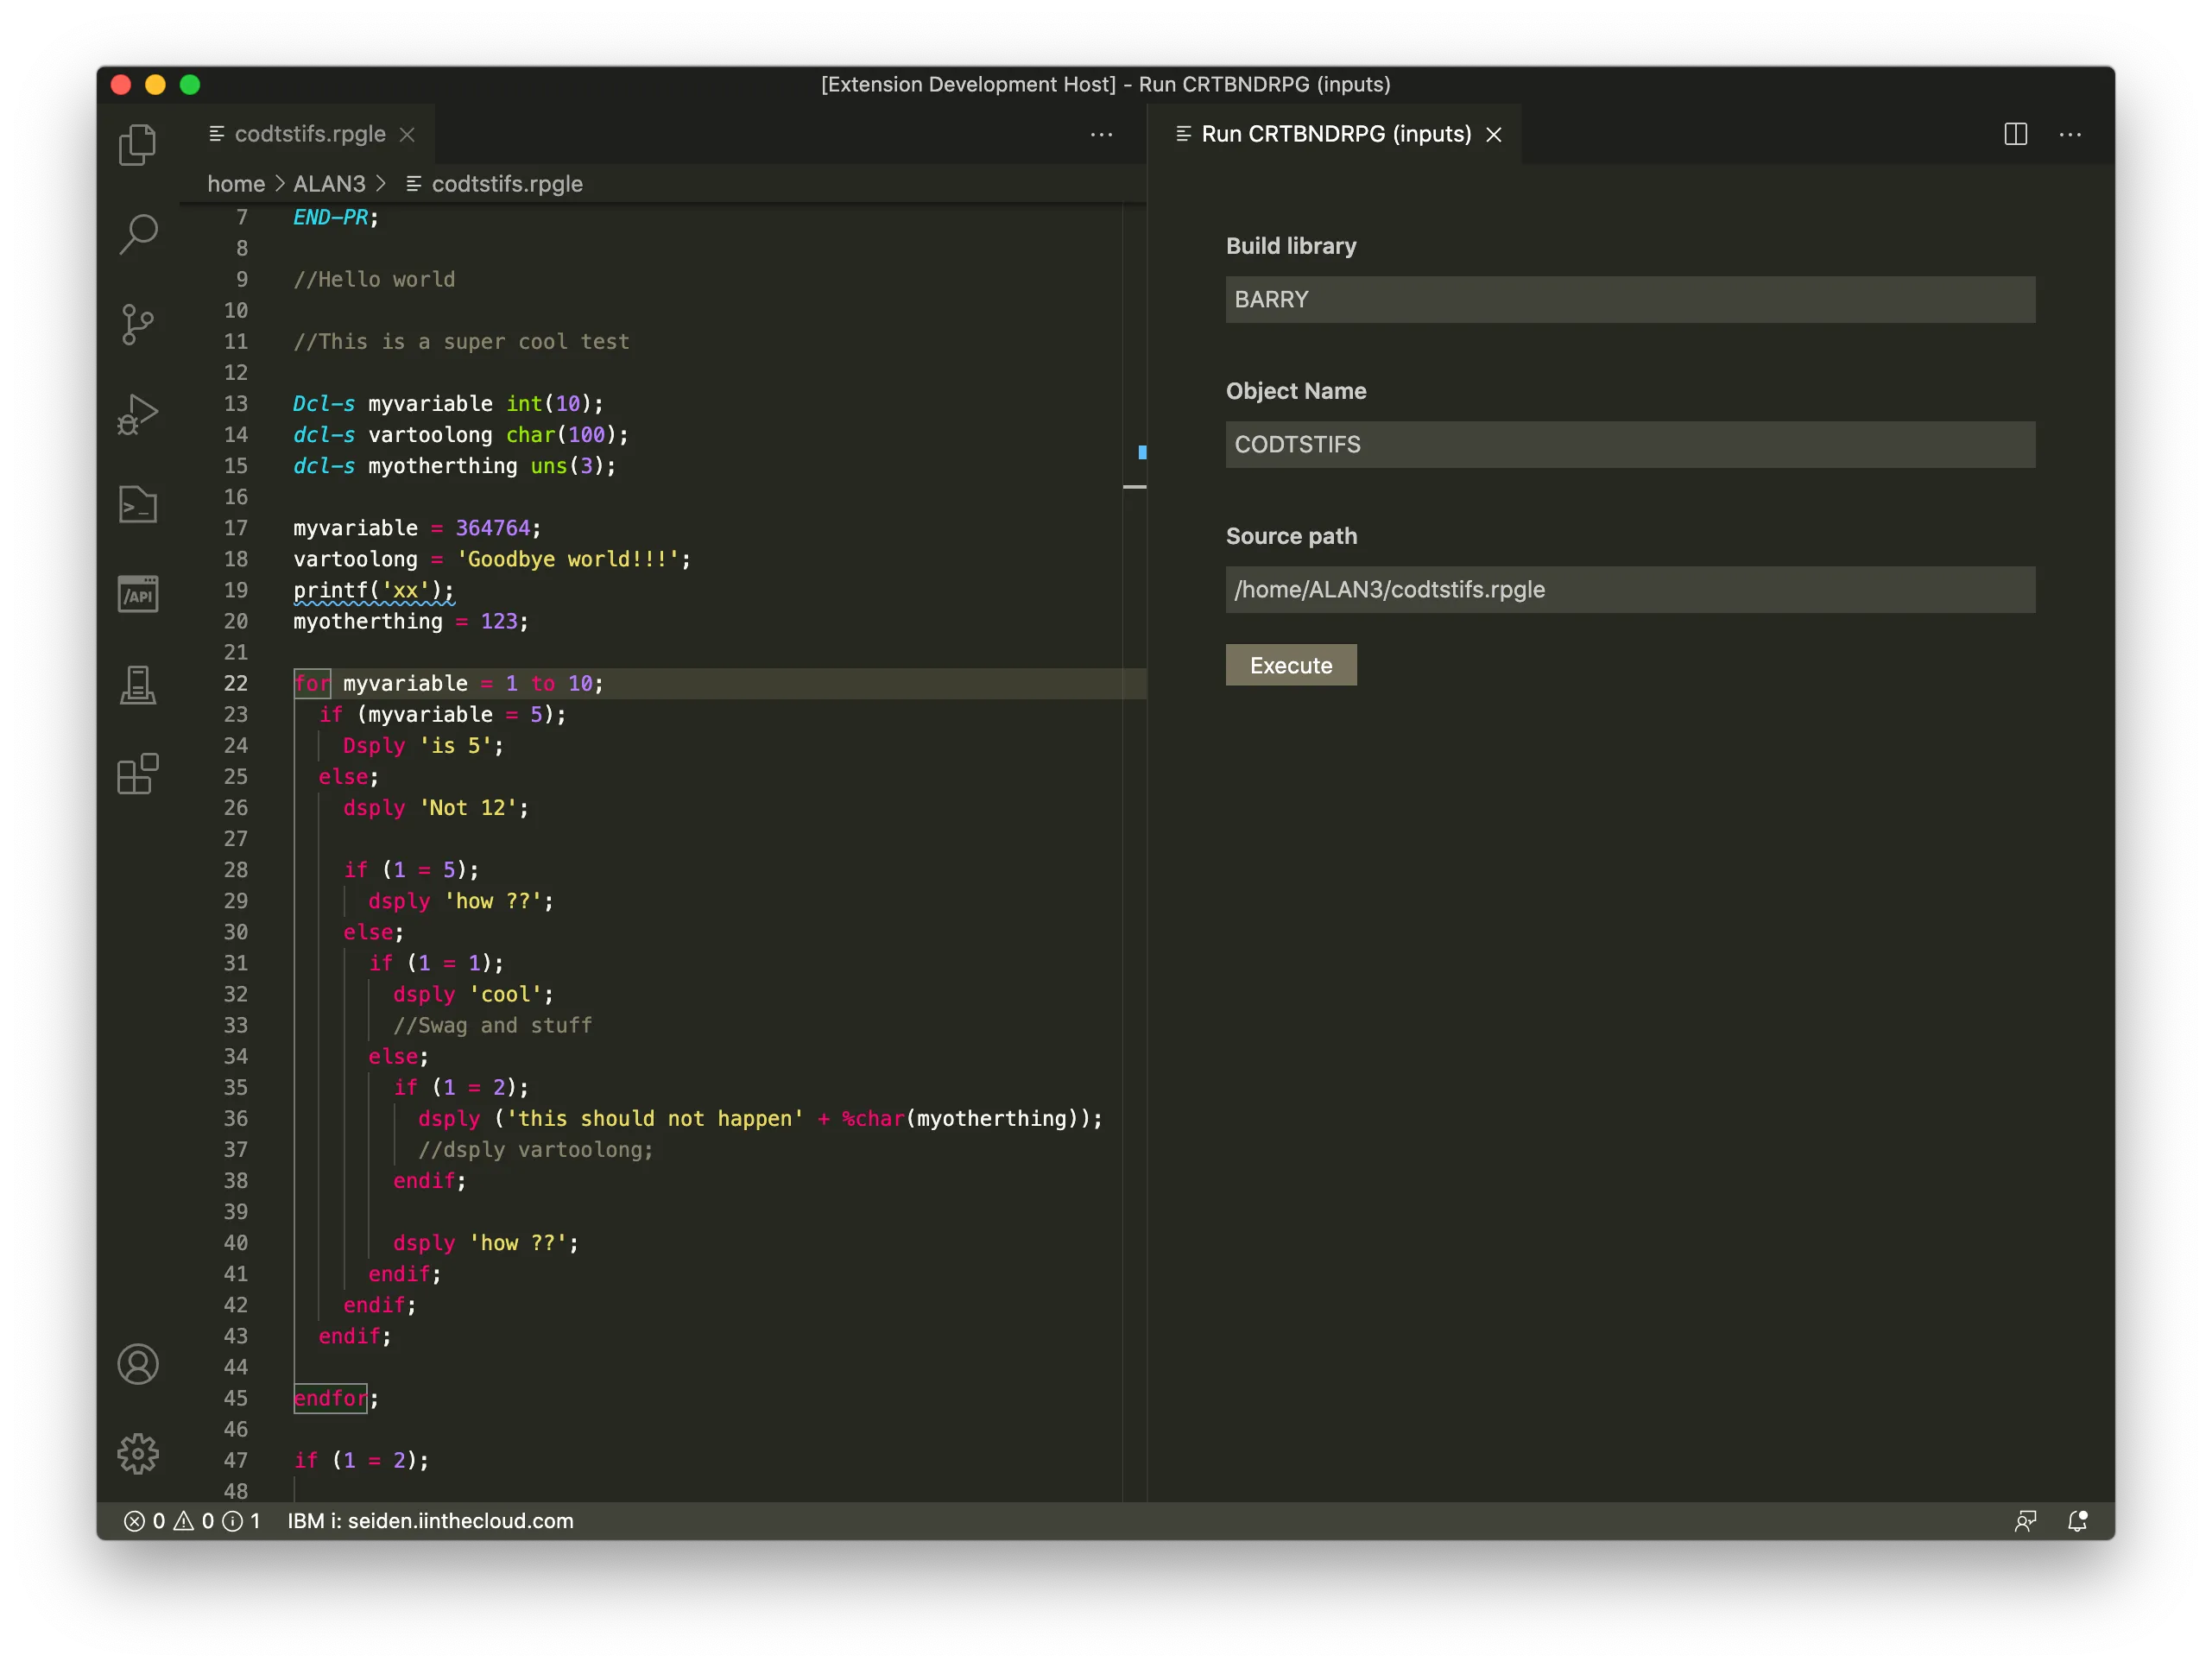Click the Build library label

[1291, 246]
